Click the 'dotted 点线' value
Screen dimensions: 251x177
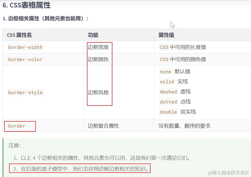point(175,102)
